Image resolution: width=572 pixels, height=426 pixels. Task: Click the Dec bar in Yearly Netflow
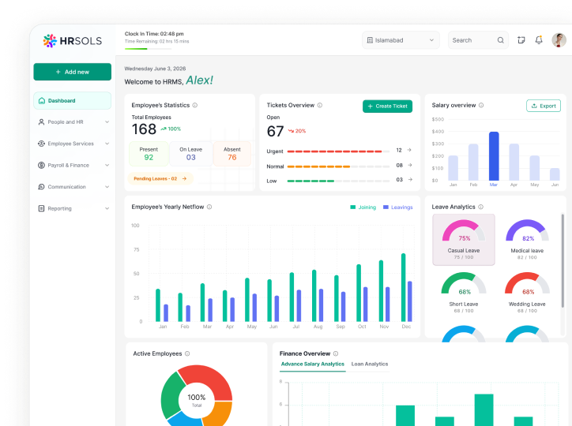coord(404,288)
